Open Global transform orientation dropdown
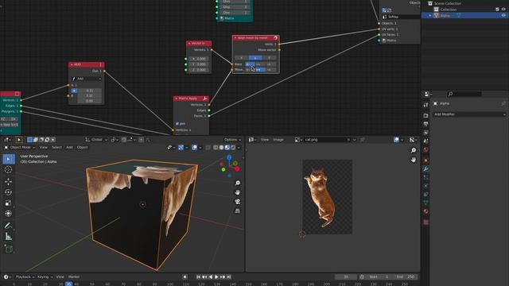 96,140
